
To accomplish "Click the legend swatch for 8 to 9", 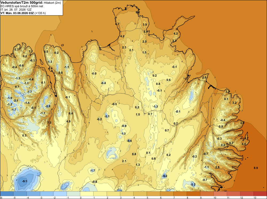I will [x=193, y=194].
